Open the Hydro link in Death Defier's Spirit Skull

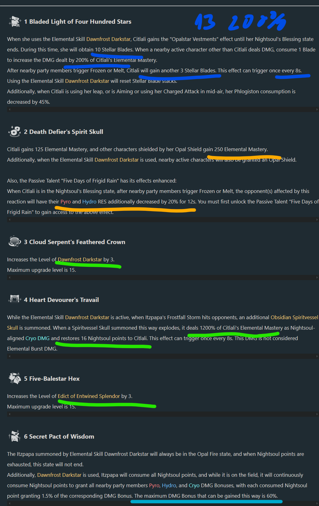click(89, 202)
